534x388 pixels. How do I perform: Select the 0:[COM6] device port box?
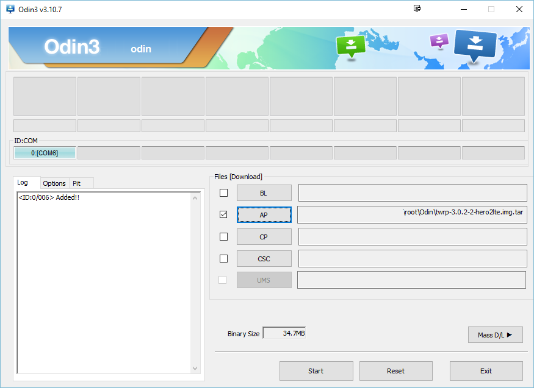tap(45, 153)
